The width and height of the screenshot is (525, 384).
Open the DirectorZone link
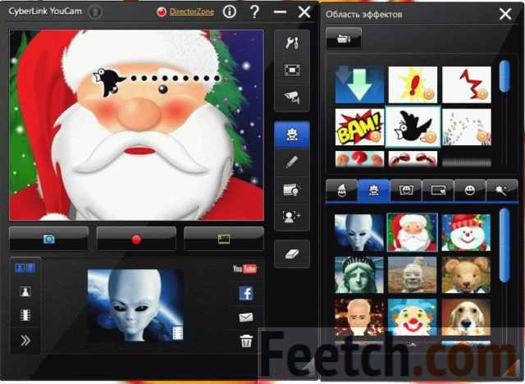(x=192, y=11)
